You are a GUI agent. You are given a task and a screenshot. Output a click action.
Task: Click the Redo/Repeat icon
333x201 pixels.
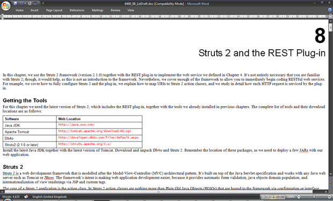pyautogui.click(x=30, y=3)
